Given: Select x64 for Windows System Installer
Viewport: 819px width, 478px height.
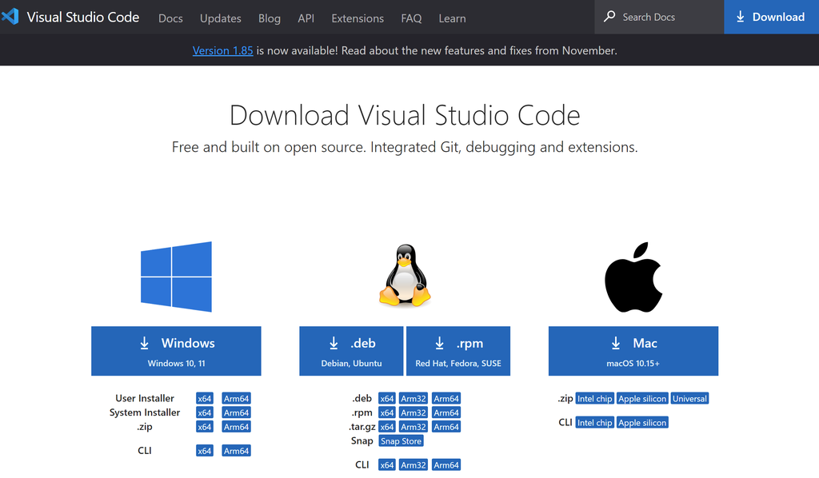Looking at the screenshot, I should tap(204, 412).
